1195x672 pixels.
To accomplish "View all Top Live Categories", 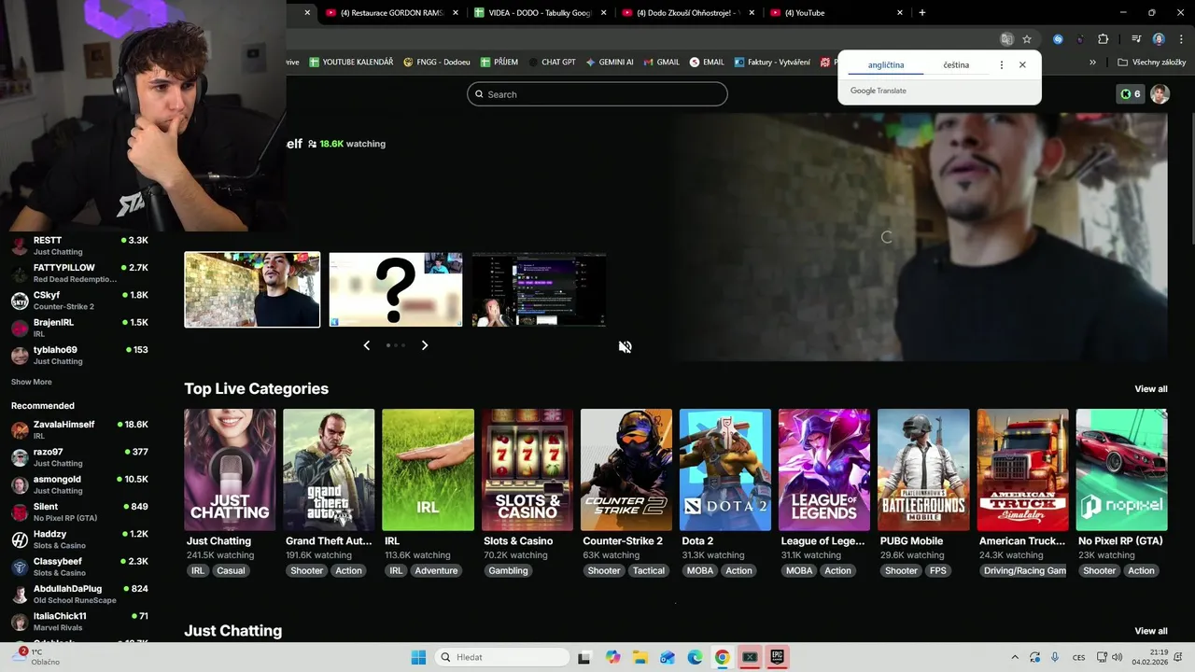I will point(1150,389).
